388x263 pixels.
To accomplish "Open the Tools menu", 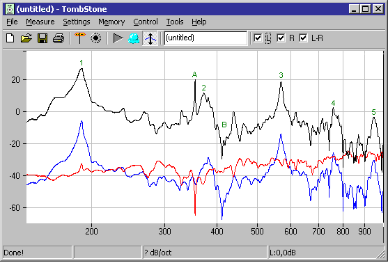I will [175, 22].
